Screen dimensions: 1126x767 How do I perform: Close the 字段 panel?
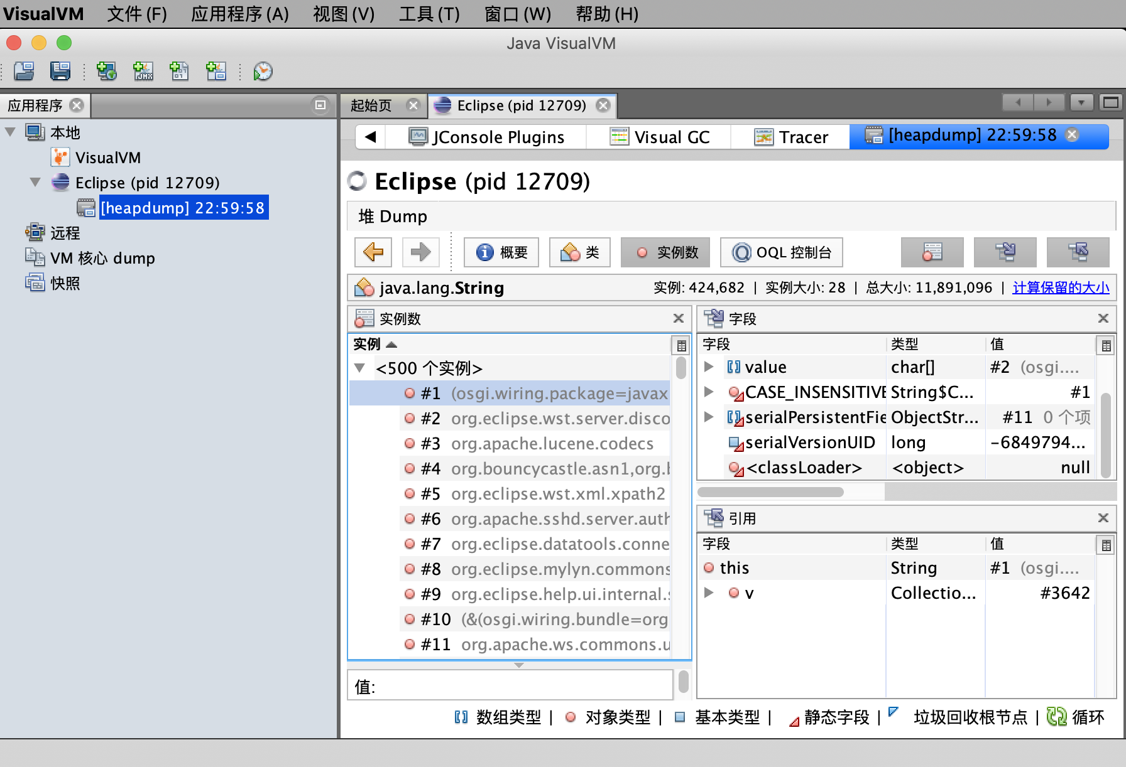1103,318
